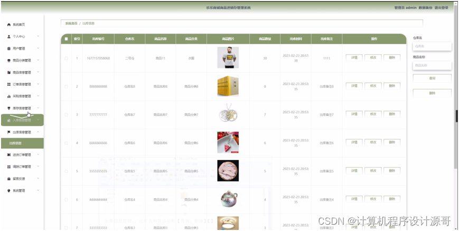This screenshot has width=459, height=231.
Task: Check the box for row 5555555555
Action: [x=66, y=172]
